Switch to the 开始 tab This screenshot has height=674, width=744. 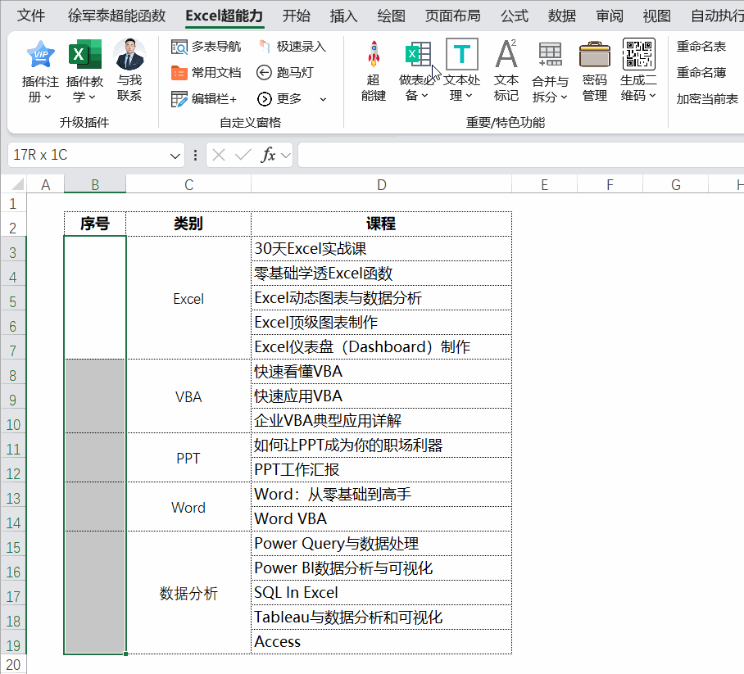tap(296, 16)
